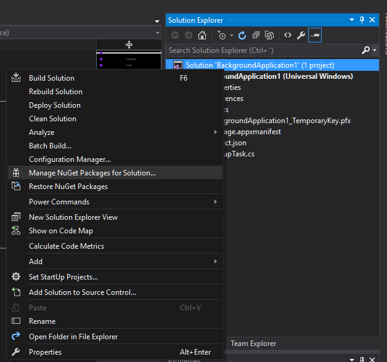
Task: Switch to the Team Explorer tab
Action: coord(253,344)
